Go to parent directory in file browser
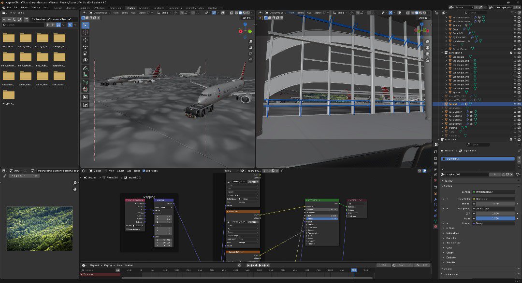This screenshot has height=283, width=522. point(14,19)
